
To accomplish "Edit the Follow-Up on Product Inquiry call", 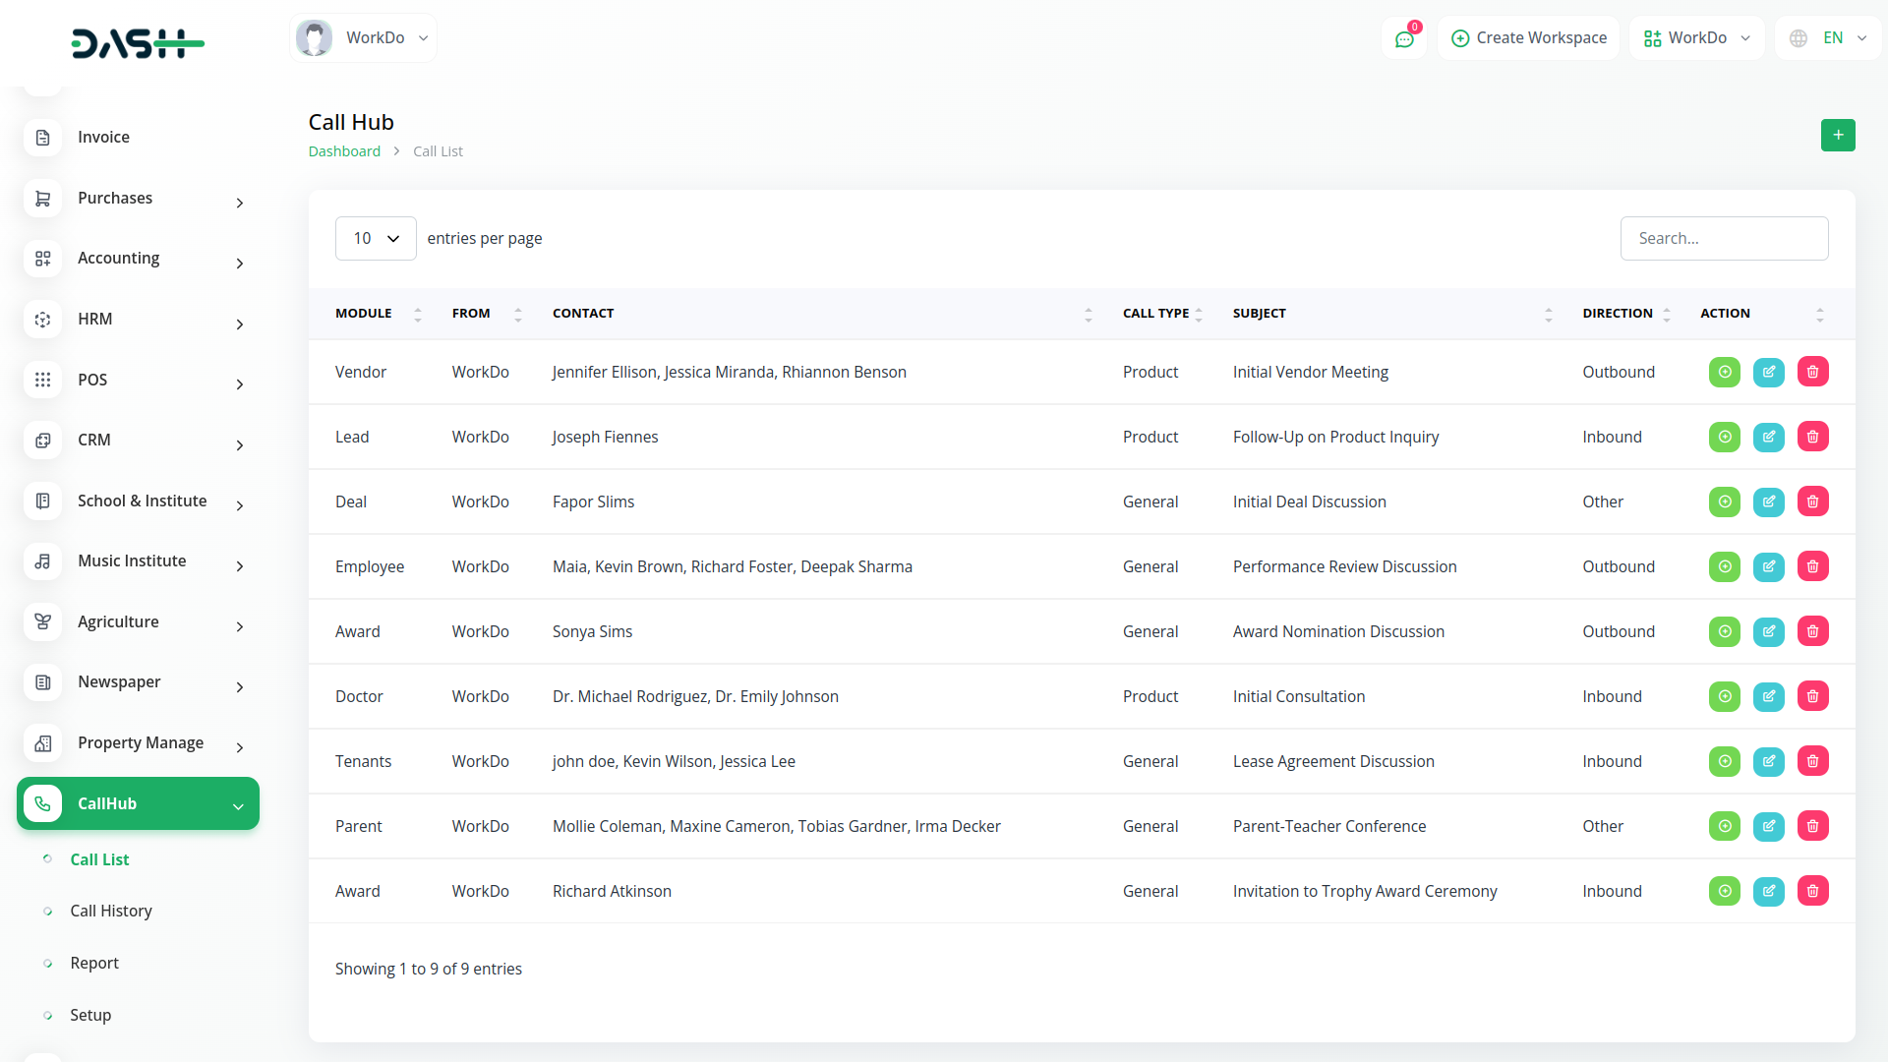I will 1768,437.
